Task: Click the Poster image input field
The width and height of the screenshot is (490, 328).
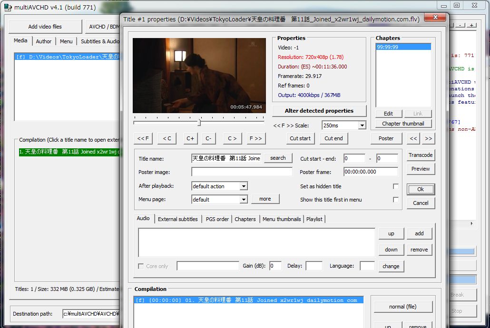Action: [242, 172]
